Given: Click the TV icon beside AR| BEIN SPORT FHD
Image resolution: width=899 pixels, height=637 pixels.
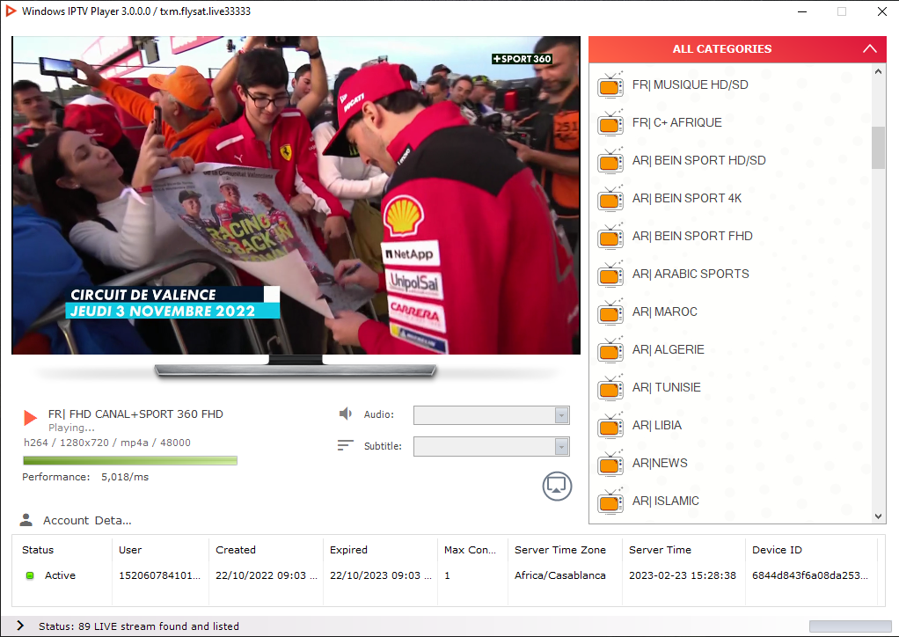Looking at the screenshot, I should pos(610,238).
